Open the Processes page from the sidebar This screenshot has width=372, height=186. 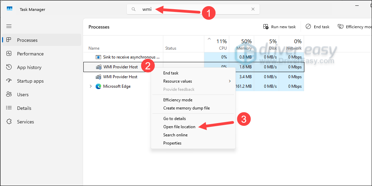(x=42, y=40)
